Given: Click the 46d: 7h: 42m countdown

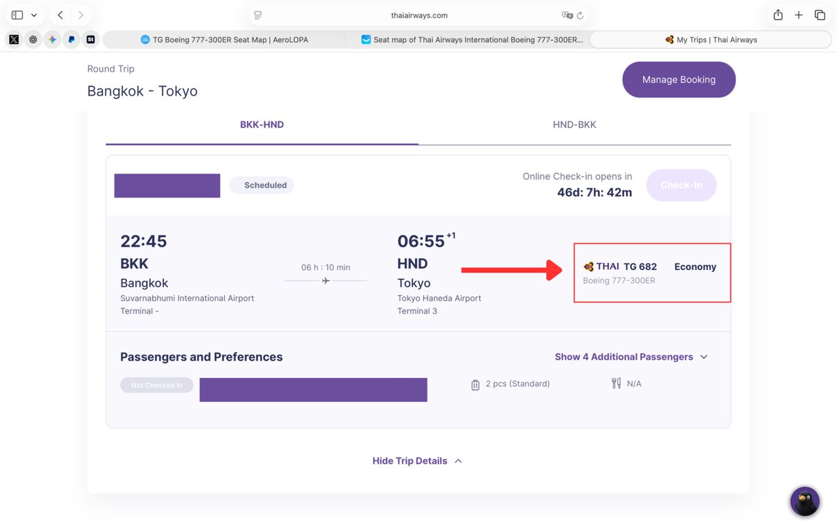Looking at the screenshot, I should coord(594,192).
